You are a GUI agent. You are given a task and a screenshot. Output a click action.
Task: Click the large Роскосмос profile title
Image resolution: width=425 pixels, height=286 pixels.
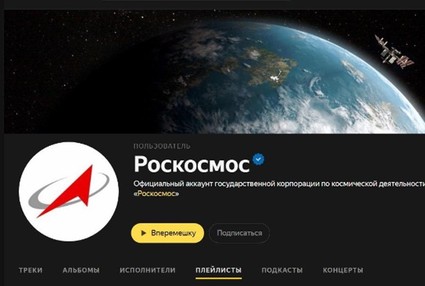192,164
